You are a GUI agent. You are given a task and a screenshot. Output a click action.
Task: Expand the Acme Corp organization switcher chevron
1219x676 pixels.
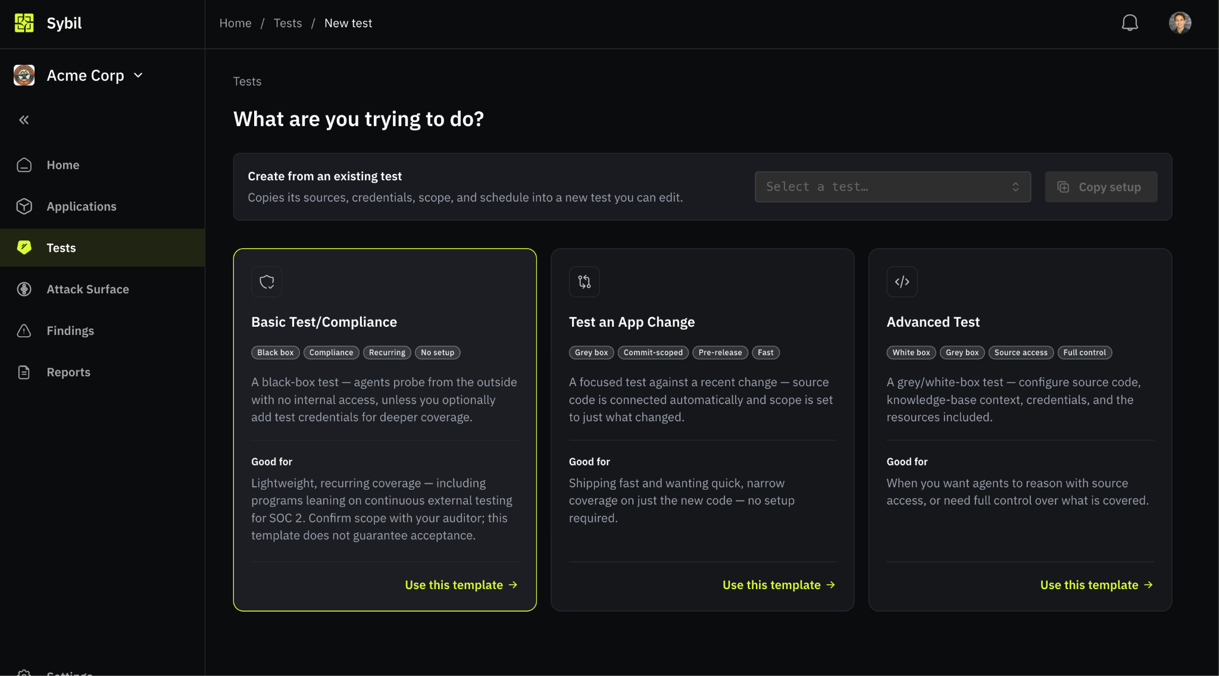pos(139,76)
